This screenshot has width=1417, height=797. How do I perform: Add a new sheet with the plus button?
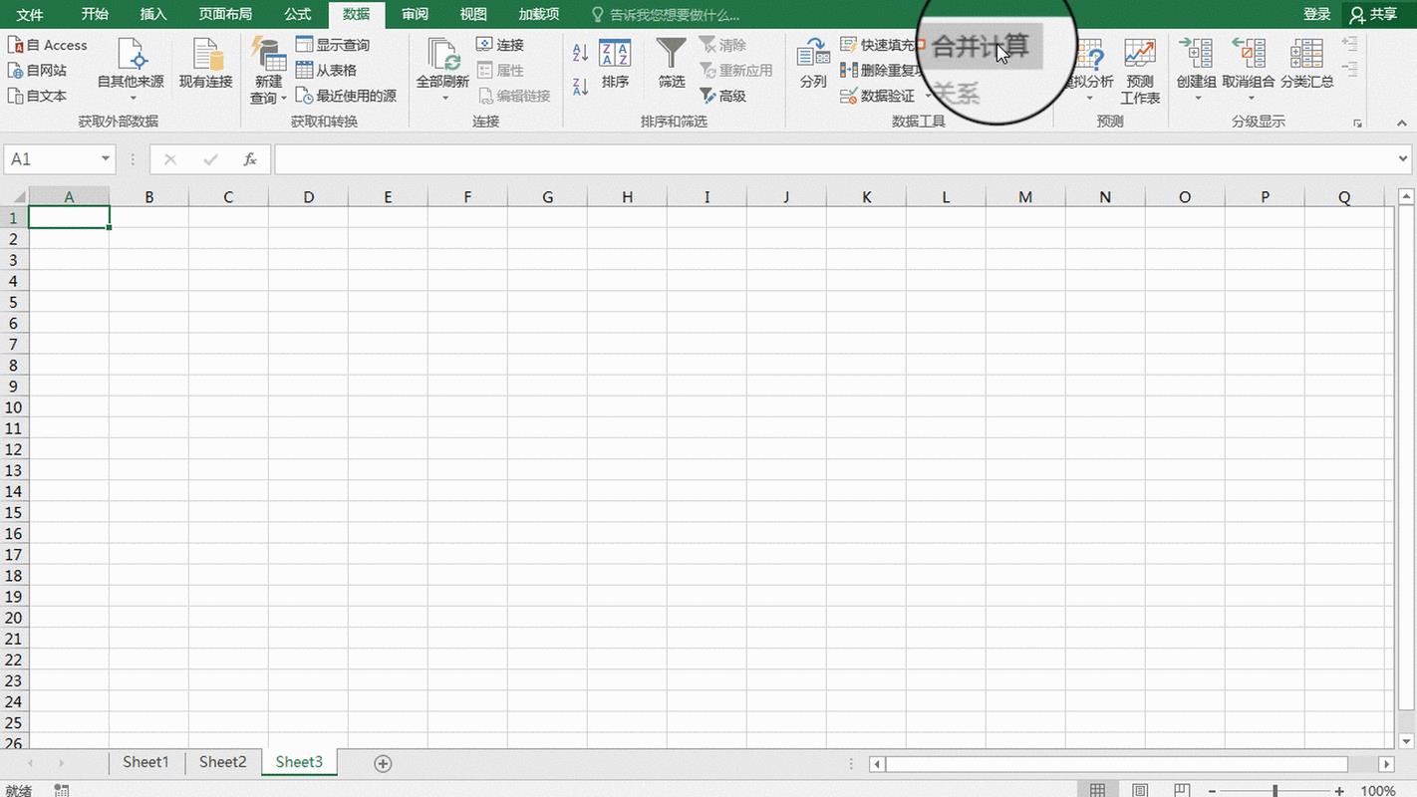pos(383,763)
